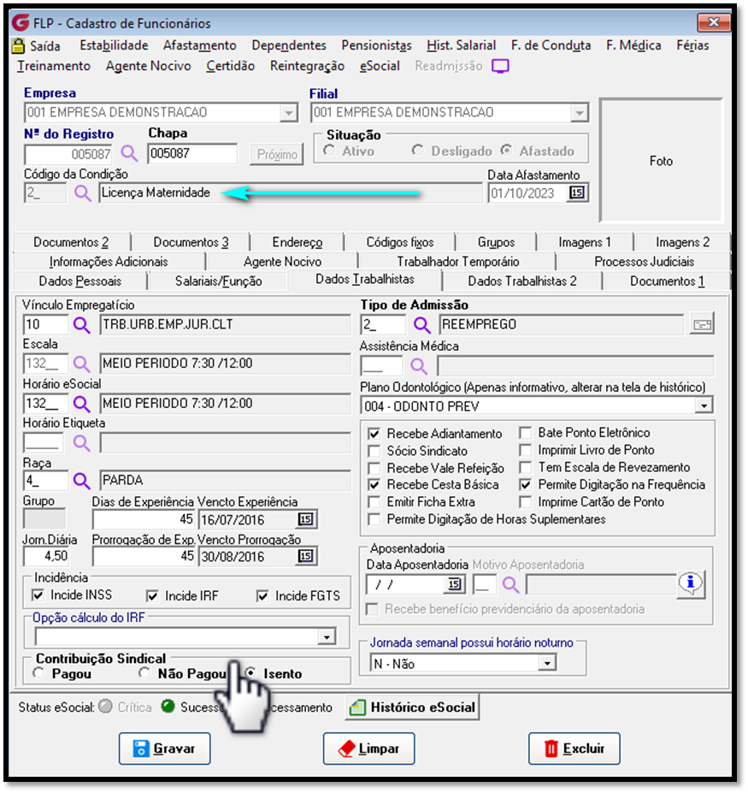Enable Permite Digitação de Horas Suplementares
Screen dimensions: 748x793
374,519
